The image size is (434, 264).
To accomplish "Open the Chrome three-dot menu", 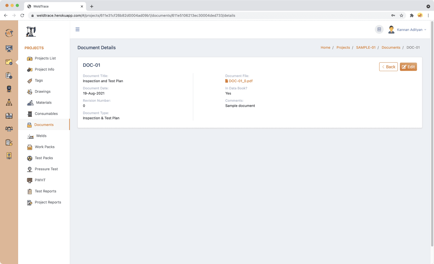I will click(x=428, y=15).
